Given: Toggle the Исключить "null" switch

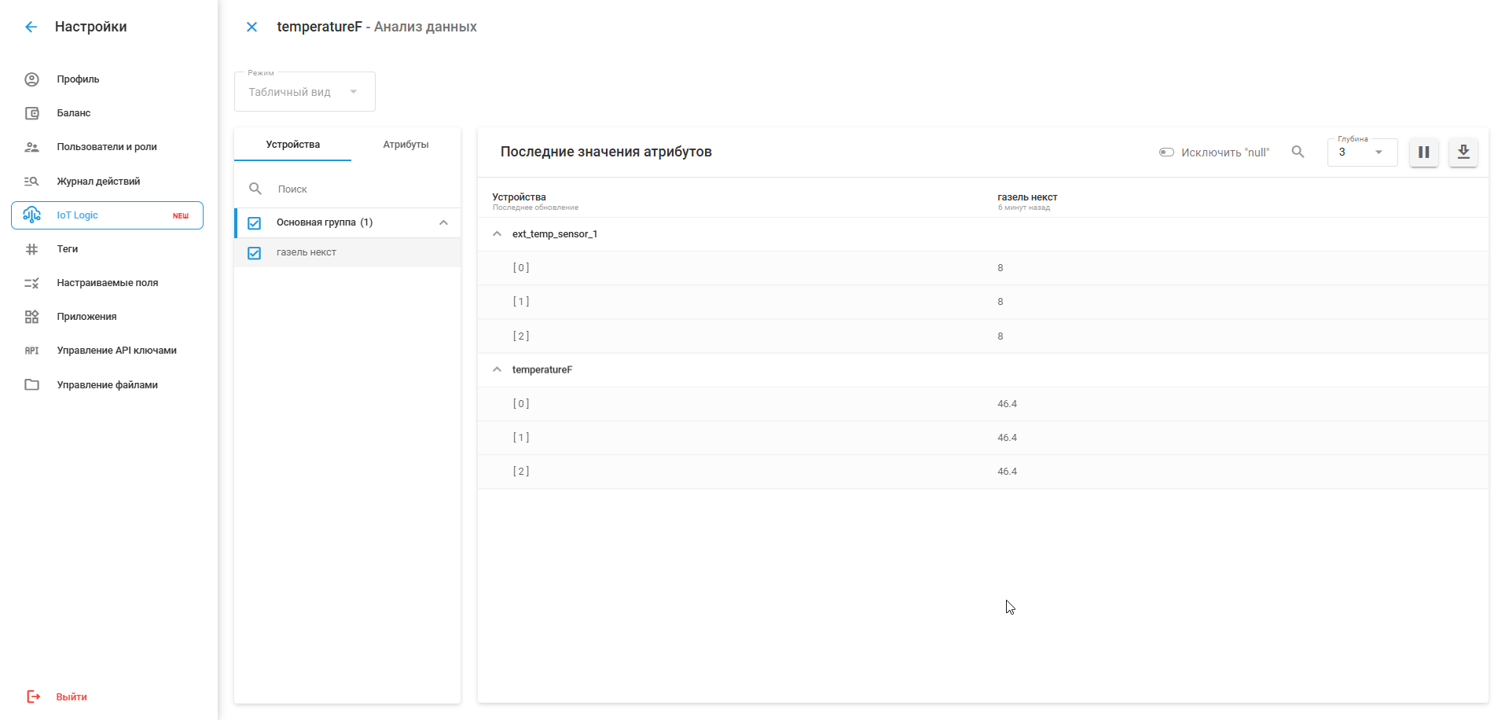Looking at the screenshot, I should pos(1166,152).
